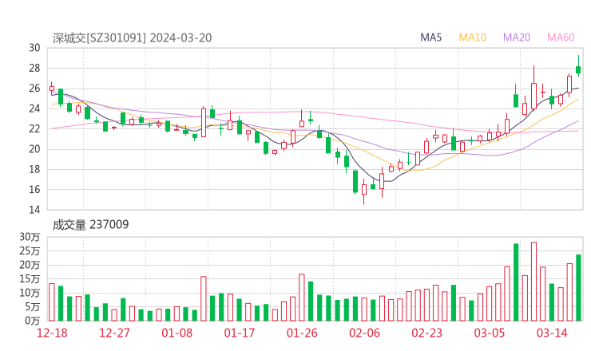591x351 pixels.
Task: Click the MA60 legend label
Action: pyautogui.click(x=561, y=37)
